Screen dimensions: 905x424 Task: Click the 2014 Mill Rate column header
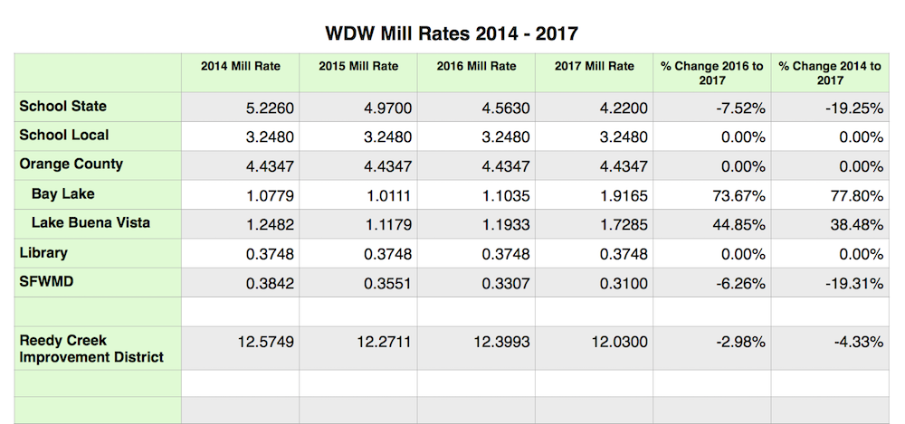(240, 66)
